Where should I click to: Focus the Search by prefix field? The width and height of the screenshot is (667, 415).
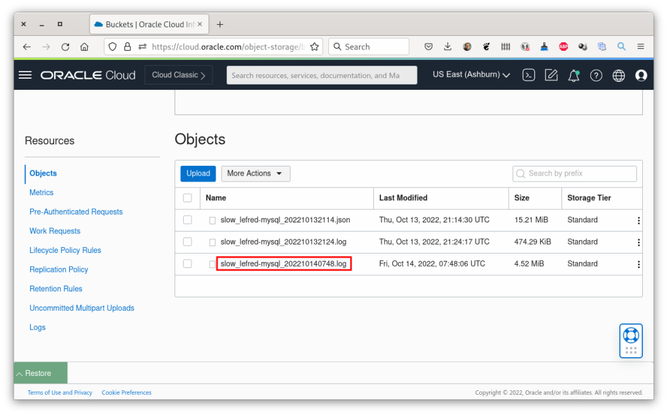(575, 174)
